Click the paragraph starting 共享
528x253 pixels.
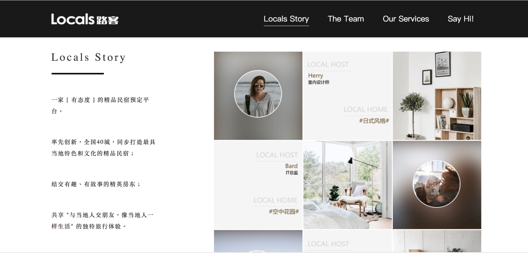point(103,221)
